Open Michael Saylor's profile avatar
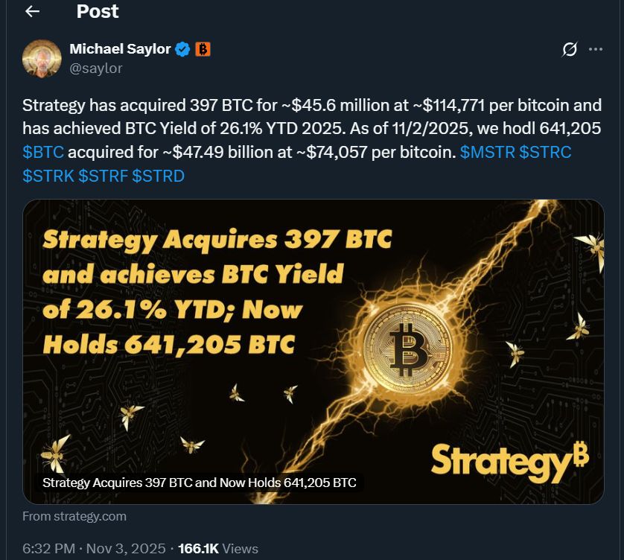This screenshot has height=560, width=624. pyautogui.click(x=42, y=57)
